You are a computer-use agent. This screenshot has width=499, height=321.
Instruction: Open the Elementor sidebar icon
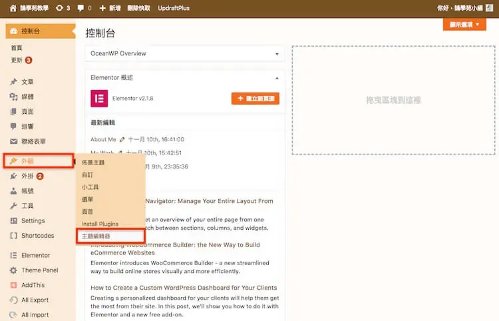13,255
